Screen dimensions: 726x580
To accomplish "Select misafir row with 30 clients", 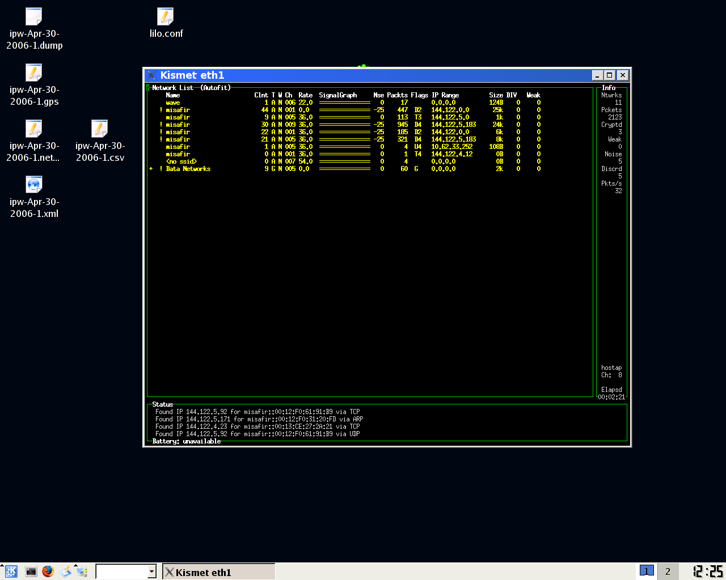I will click(x=346, y=125).
